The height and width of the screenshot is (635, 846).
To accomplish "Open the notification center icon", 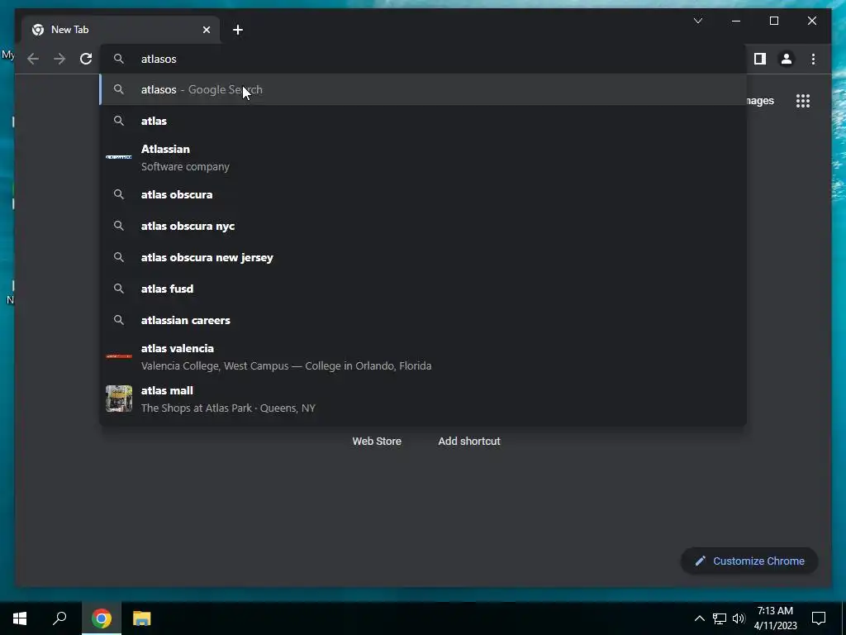I will (x=819, y=618).
